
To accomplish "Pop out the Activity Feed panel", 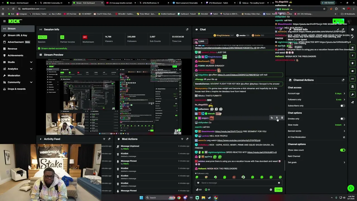I will [x=109, y=139].
